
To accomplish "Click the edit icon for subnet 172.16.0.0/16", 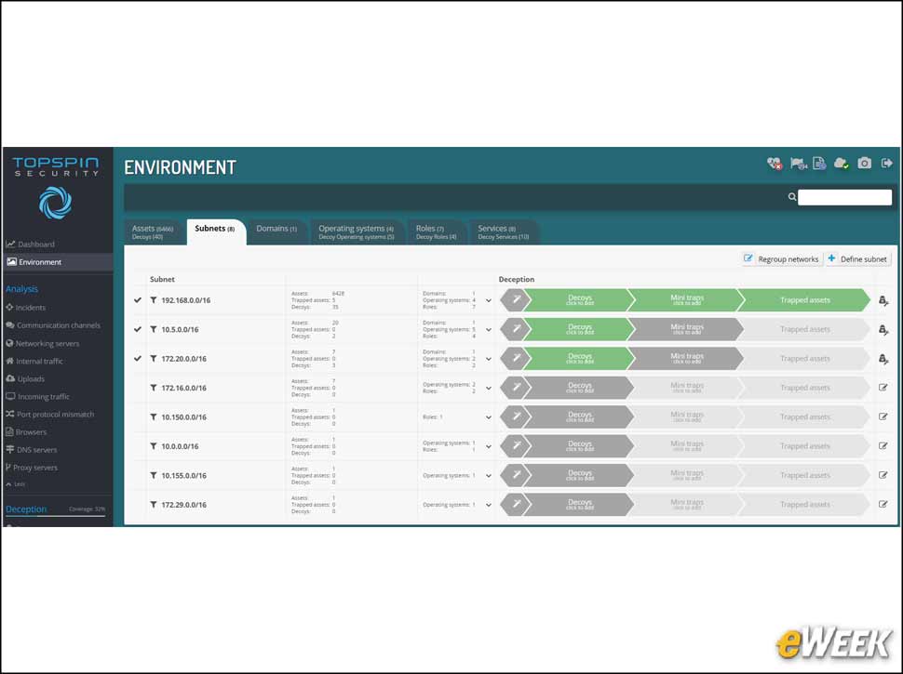I will point(883,388).
